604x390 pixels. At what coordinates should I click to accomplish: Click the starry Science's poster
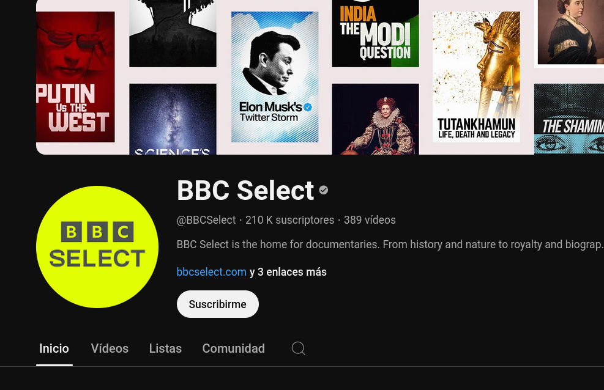coord(173,119)
